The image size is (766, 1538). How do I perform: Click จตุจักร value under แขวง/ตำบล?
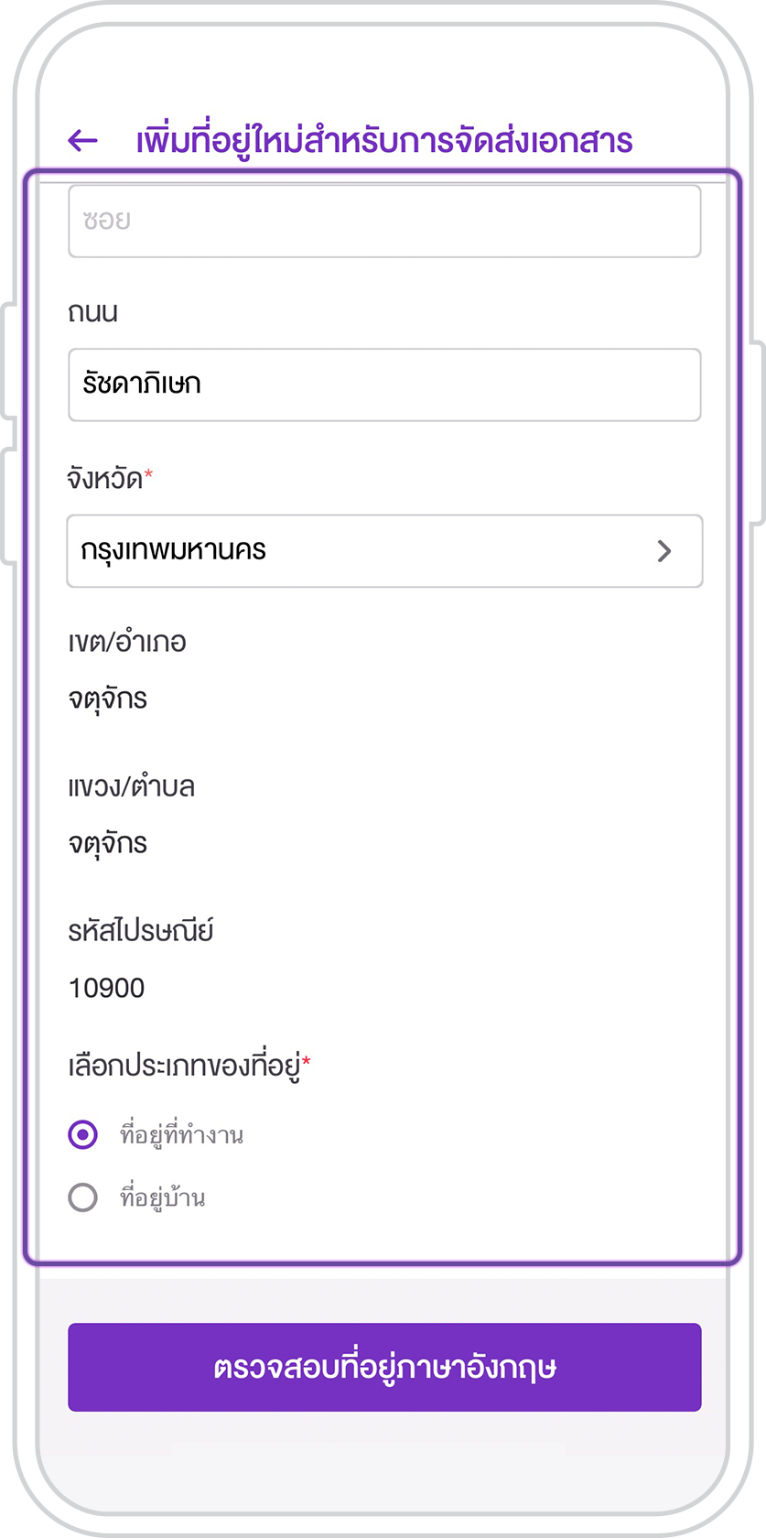pyautogui.click(x=108, y=844)
